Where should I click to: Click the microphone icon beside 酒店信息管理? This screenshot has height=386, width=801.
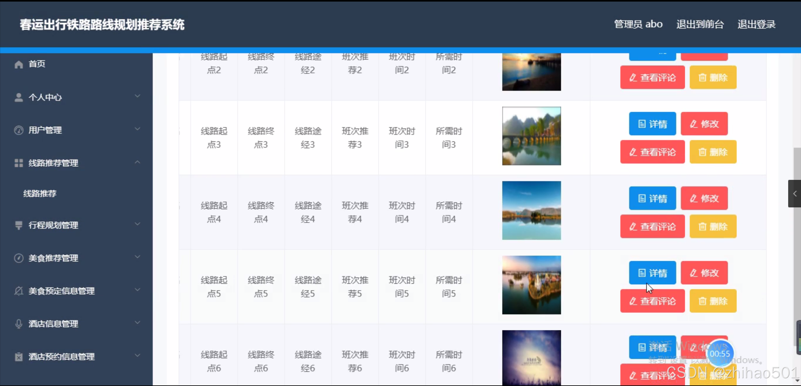coord(18,324)
